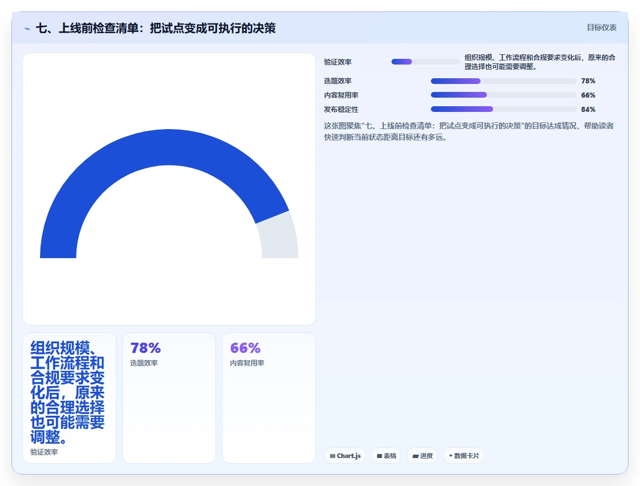
Task: Click the 发布稳定性 progress bar
Action: click(503, 109)
